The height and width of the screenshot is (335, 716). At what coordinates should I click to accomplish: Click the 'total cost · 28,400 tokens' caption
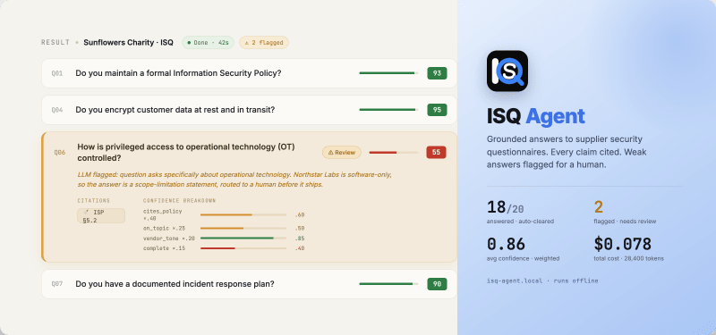pos(629,258)
